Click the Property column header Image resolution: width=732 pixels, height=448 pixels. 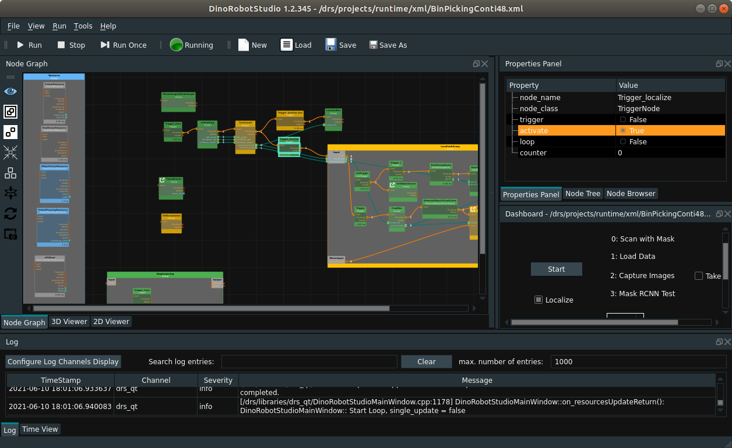(x=561, y=86)
